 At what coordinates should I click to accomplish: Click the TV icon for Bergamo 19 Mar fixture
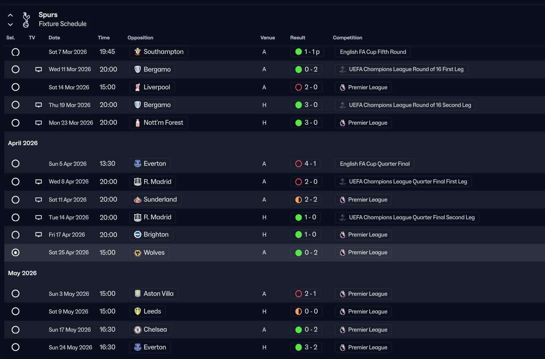point(39,105)
